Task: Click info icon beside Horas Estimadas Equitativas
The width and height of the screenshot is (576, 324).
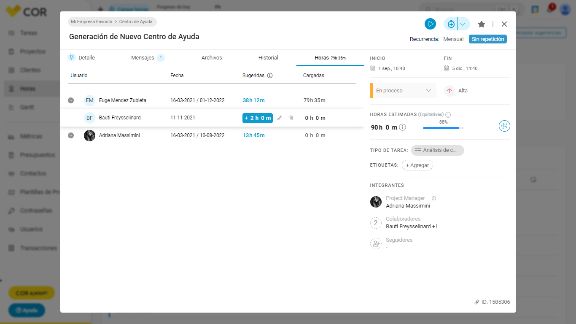Action: pyautogui.click(x=448, y=115)
